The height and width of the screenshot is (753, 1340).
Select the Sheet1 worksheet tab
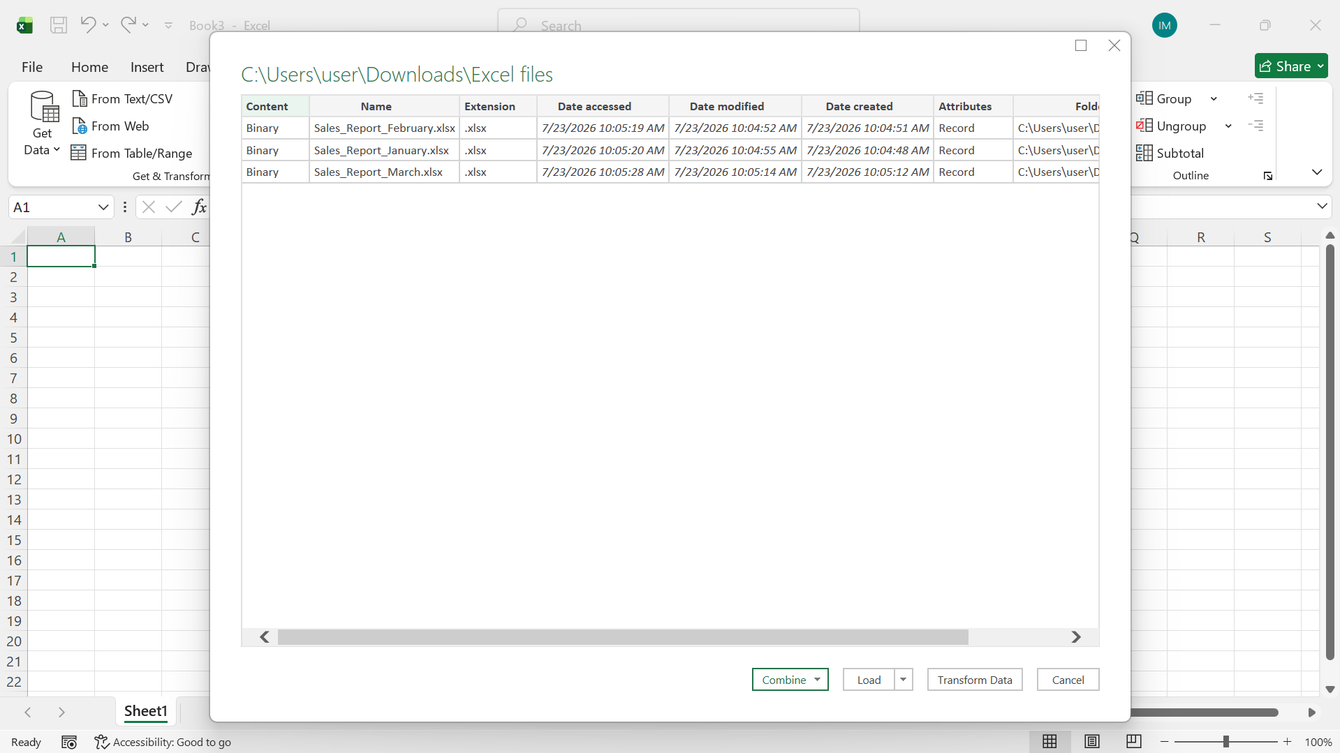tap(146, 711)
